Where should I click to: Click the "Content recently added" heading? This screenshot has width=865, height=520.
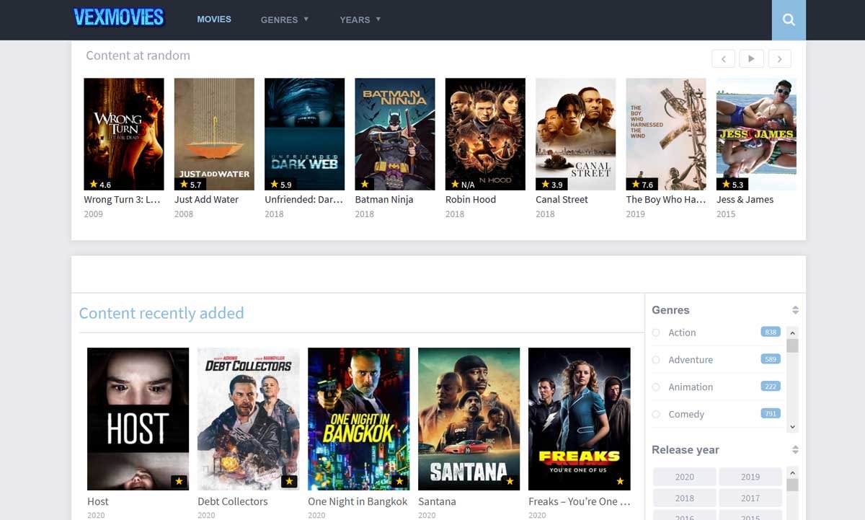[x=161, y=313]
